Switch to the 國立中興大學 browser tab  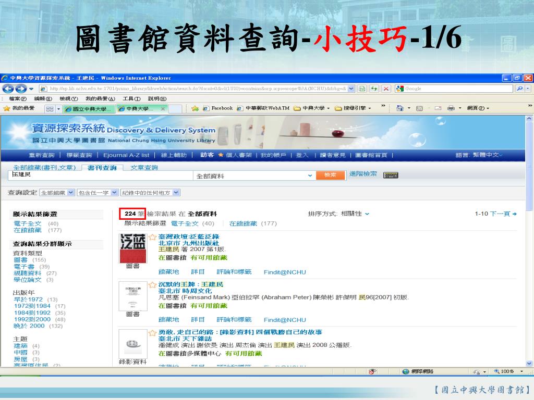[x=89, y=109]
